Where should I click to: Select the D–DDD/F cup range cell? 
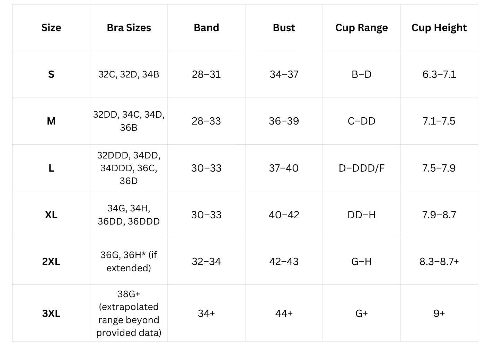click(x=361, y=168)
